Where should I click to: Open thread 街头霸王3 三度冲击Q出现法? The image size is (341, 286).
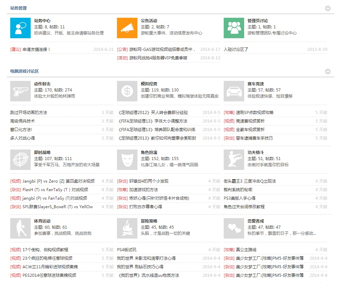coord(250,181)
